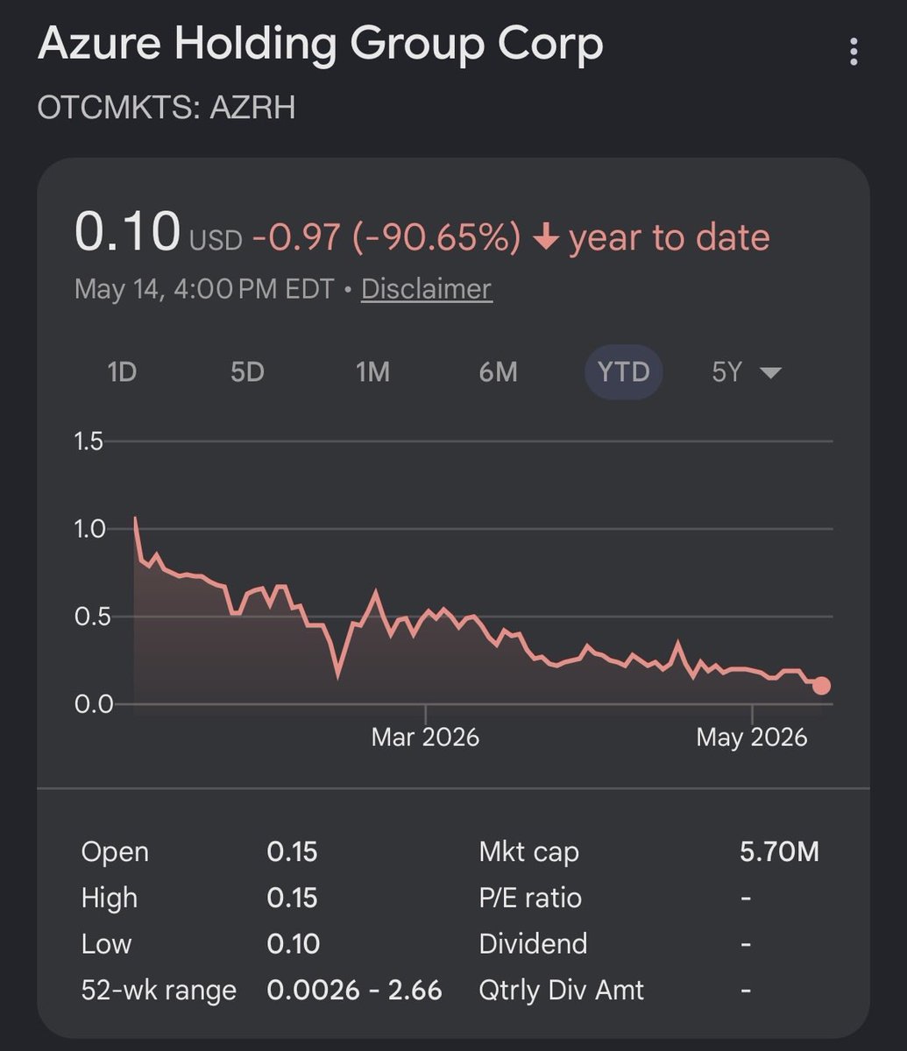Switch to the 1D time range
This screenshot has width=907, height=1051.
pos(122,372)
